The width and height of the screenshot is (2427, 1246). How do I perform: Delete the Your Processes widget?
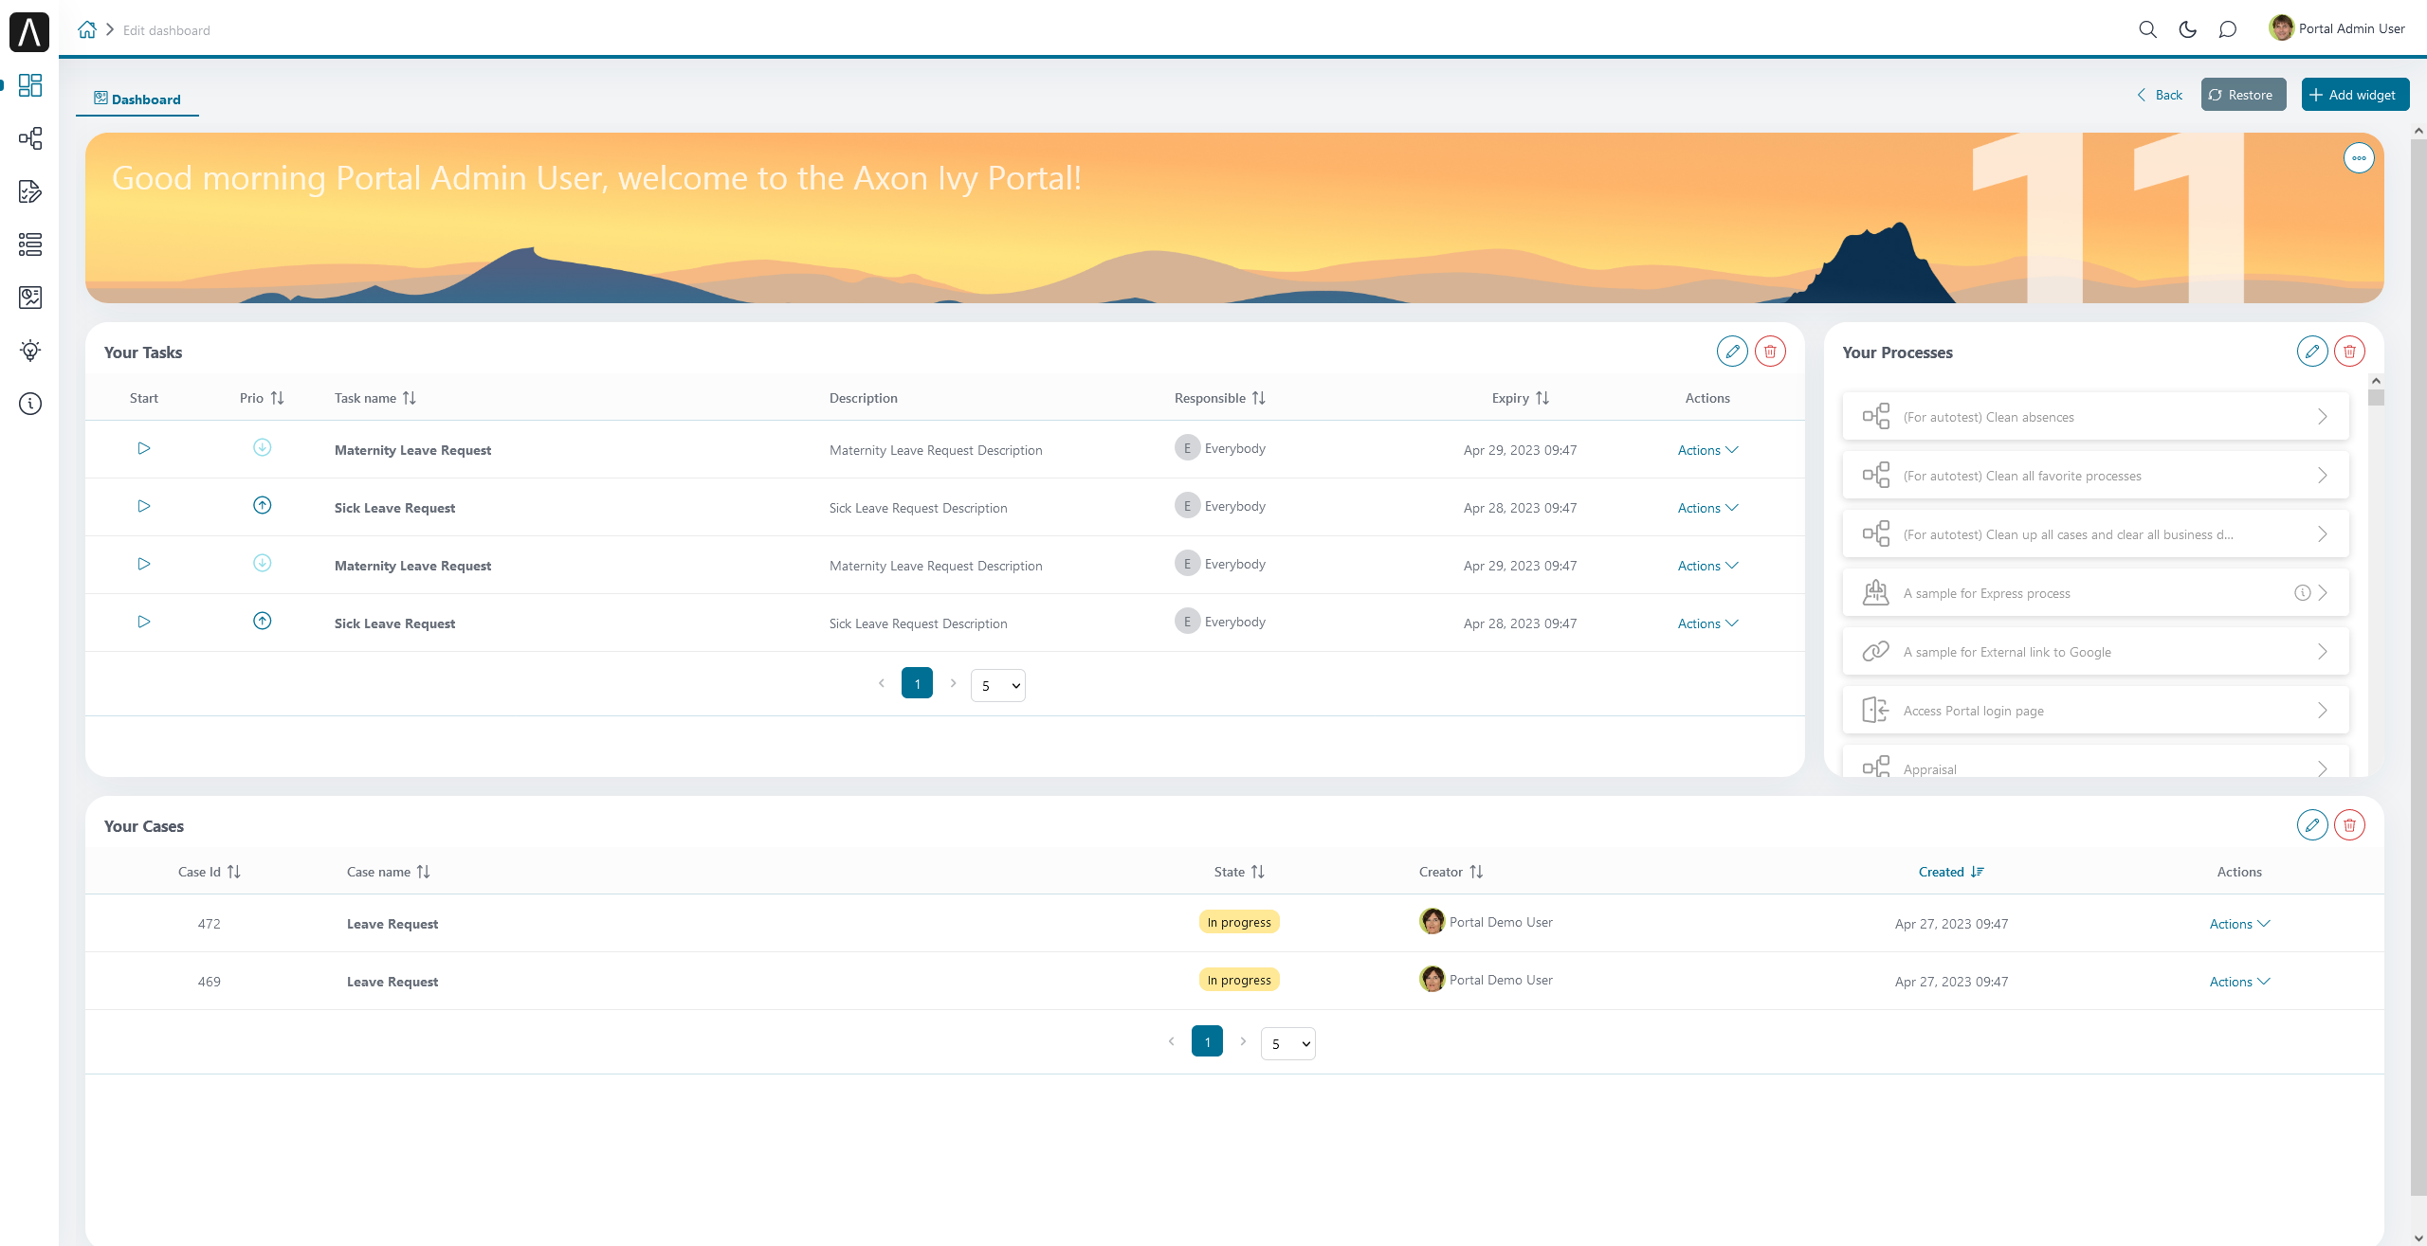click(2349, 352)
